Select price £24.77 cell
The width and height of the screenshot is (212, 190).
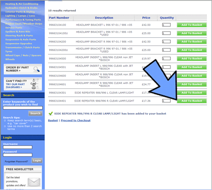click(x=146, y=84)
